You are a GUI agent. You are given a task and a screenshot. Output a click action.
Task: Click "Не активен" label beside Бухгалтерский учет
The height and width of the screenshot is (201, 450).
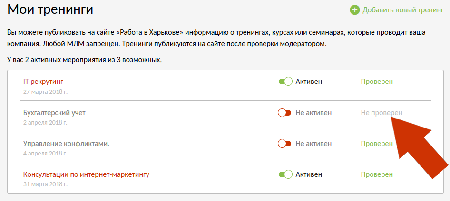(x=313, y=113)
